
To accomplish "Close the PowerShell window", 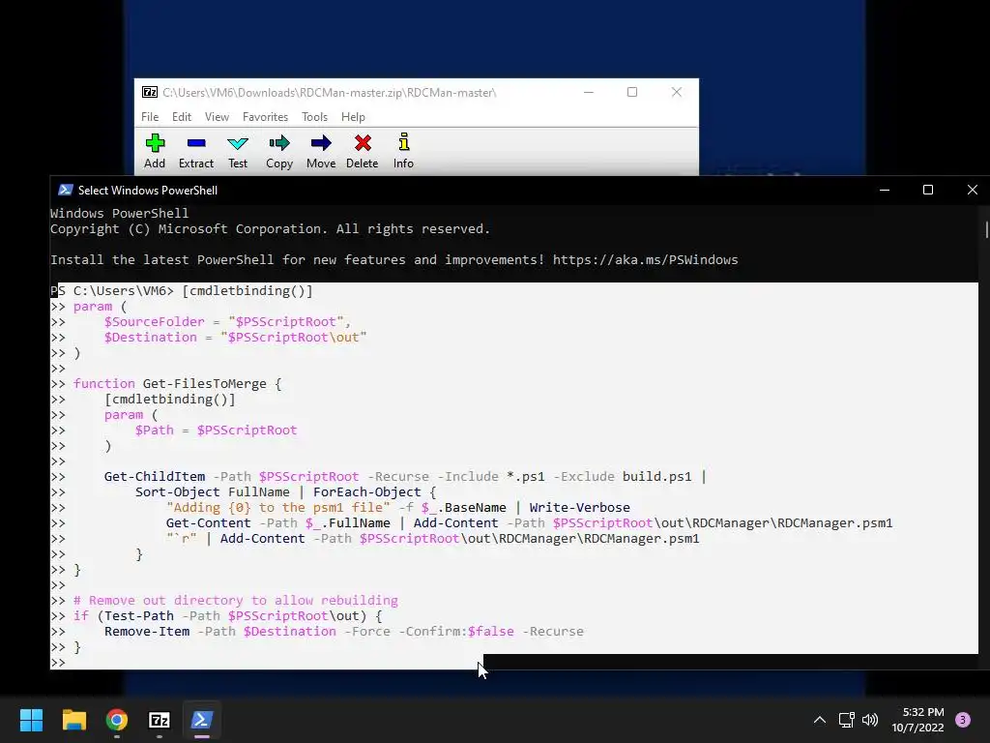I will 973,190.
